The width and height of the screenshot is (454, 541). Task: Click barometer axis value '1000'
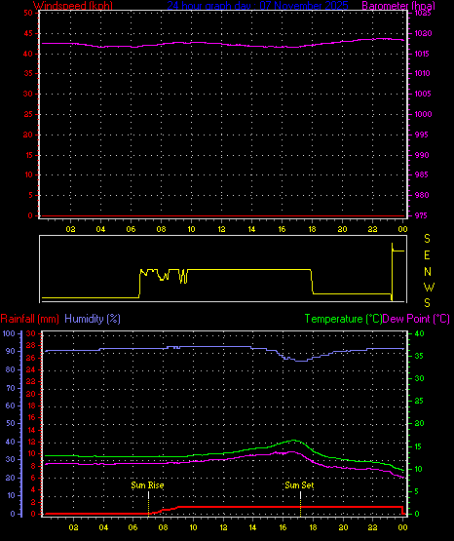point(423,114)
